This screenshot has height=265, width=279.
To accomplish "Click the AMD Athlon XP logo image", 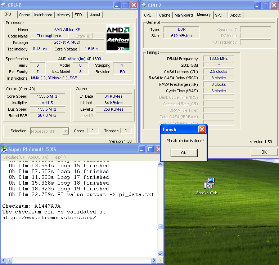I will tap(118, 39).
